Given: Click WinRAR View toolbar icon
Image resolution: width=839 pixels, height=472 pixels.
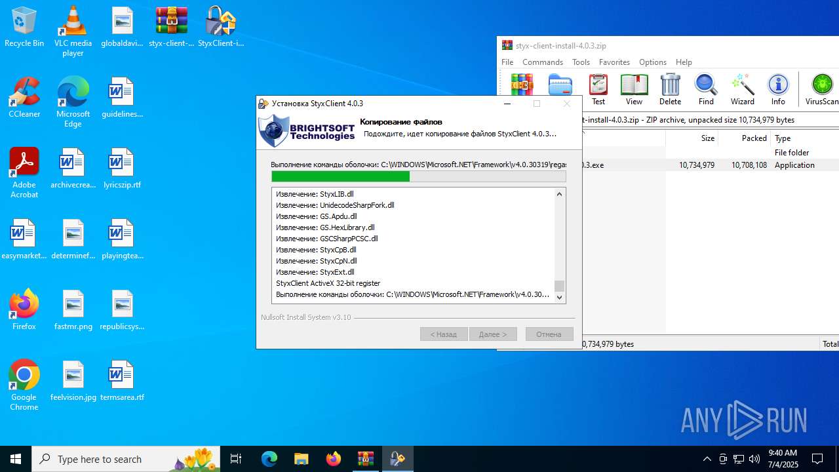Looking at the screenshot, I should [x=634, y=90].
